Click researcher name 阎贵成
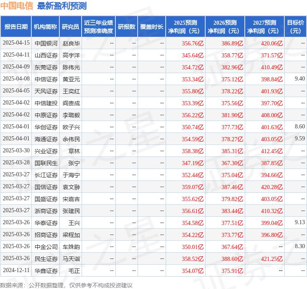 click(71, 103)
